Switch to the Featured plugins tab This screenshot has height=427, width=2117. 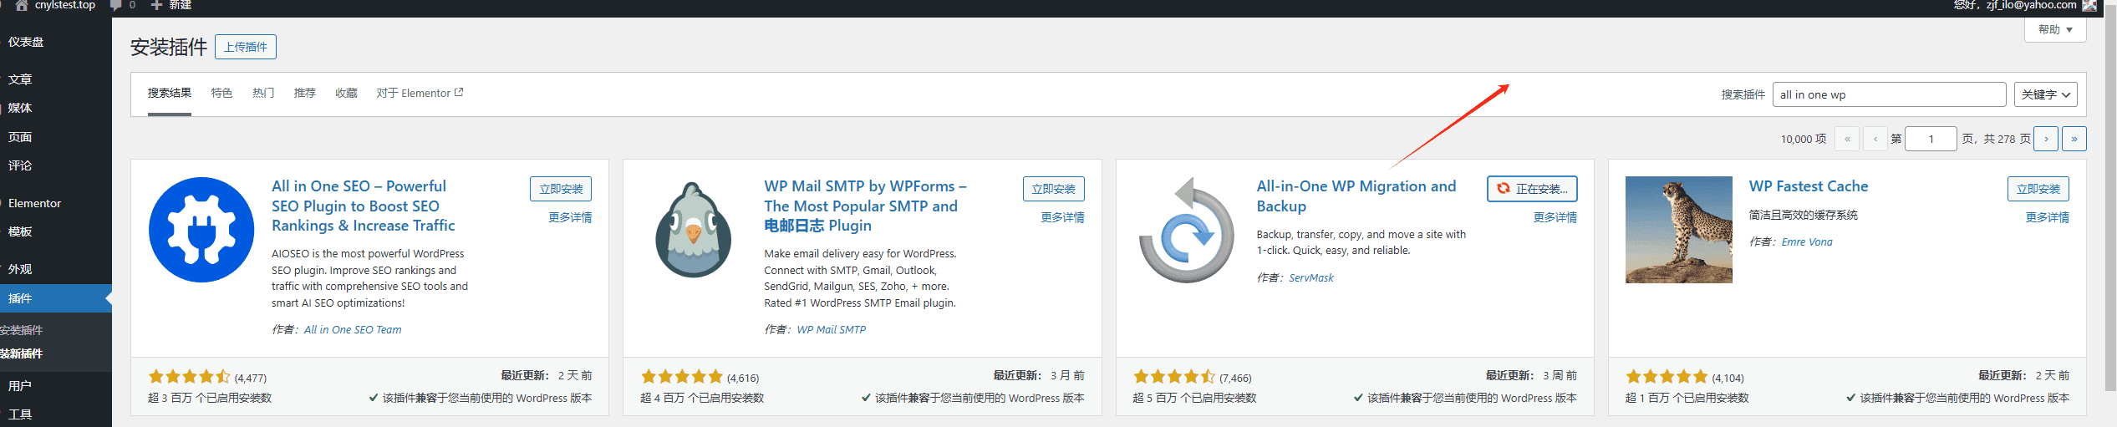[221, 93]
